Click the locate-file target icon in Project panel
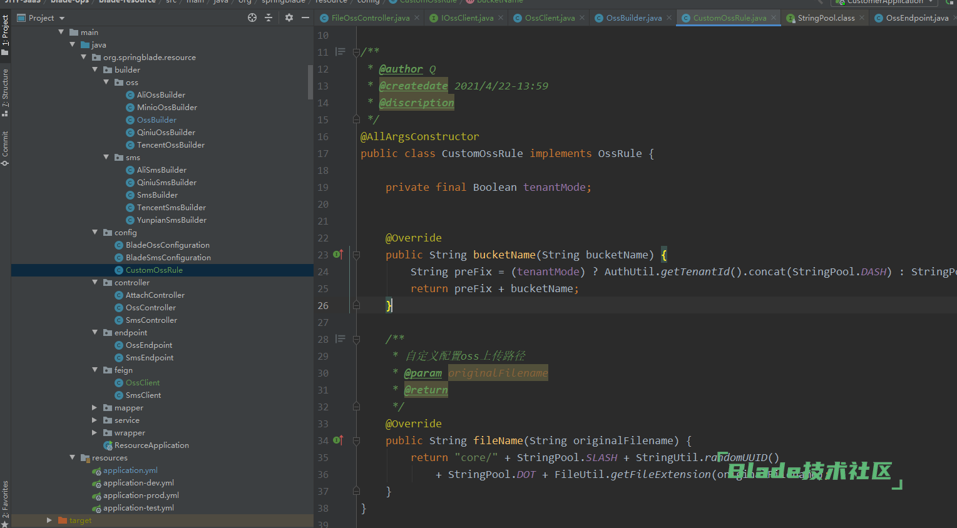Image resolution: width=957 pixels, height=528 pixels. click(252, 18)
